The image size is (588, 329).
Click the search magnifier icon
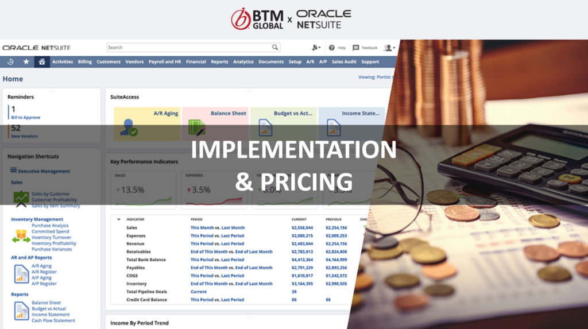coord(275,47)
